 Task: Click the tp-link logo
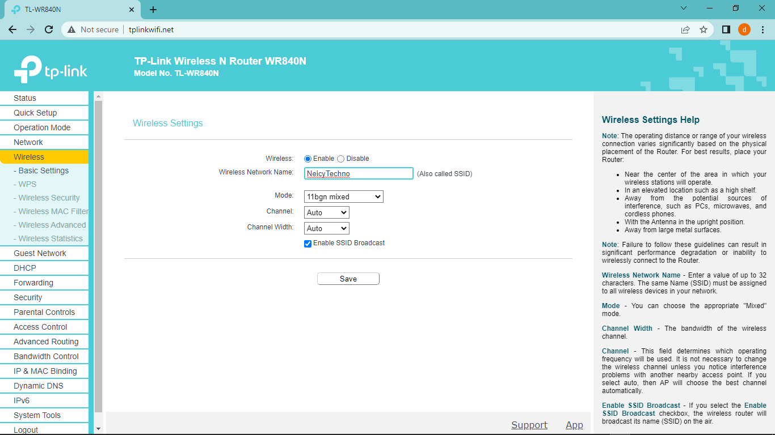tap(50, 70)
